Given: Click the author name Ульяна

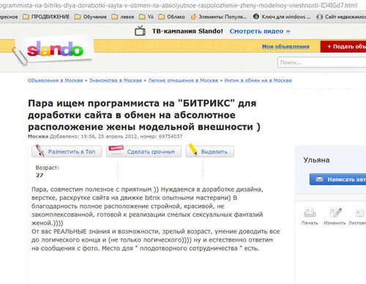Looking at the screenshot, I should coord(316,160).
